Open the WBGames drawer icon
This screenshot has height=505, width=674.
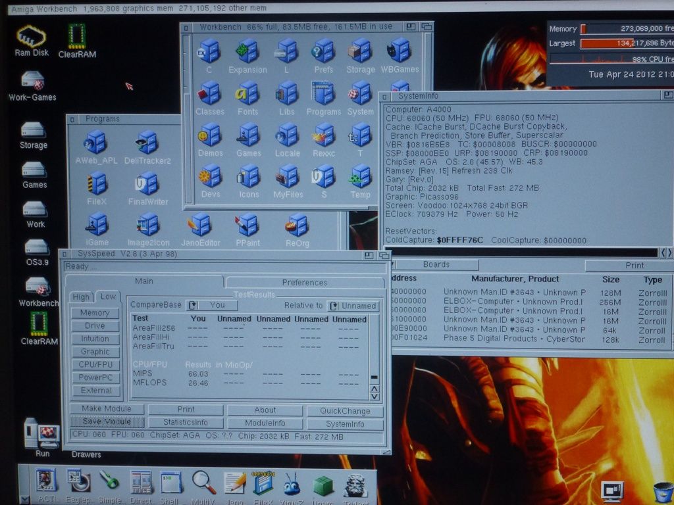pos(399,53)
